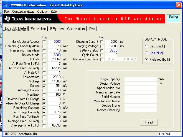Viewport: 183px width, 137px height.
Task: Click the Specification Info field
Action: 141,88
